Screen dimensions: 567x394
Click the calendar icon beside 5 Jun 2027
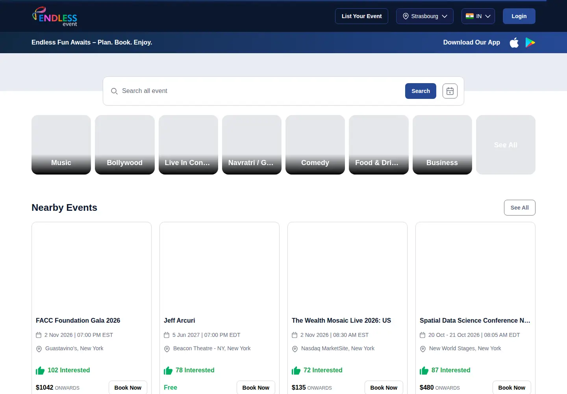[167, 335]
